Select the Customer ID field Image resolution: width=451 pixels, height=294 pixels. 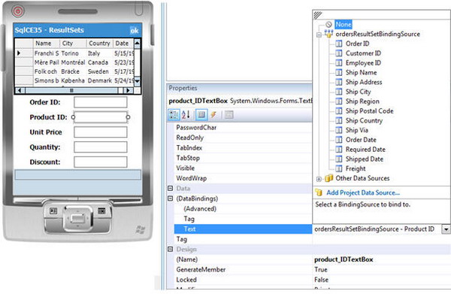[363, 53]
